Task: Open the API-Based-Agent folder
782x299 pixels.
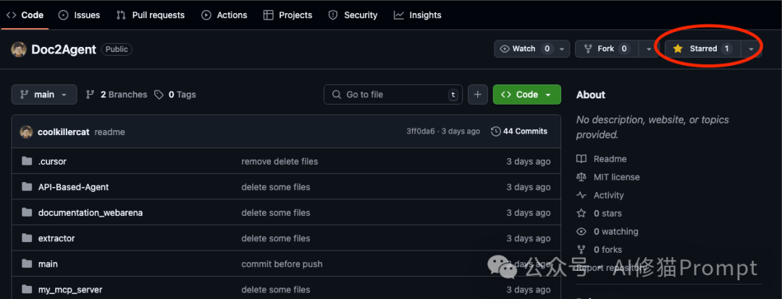Action: coord(73,187)
